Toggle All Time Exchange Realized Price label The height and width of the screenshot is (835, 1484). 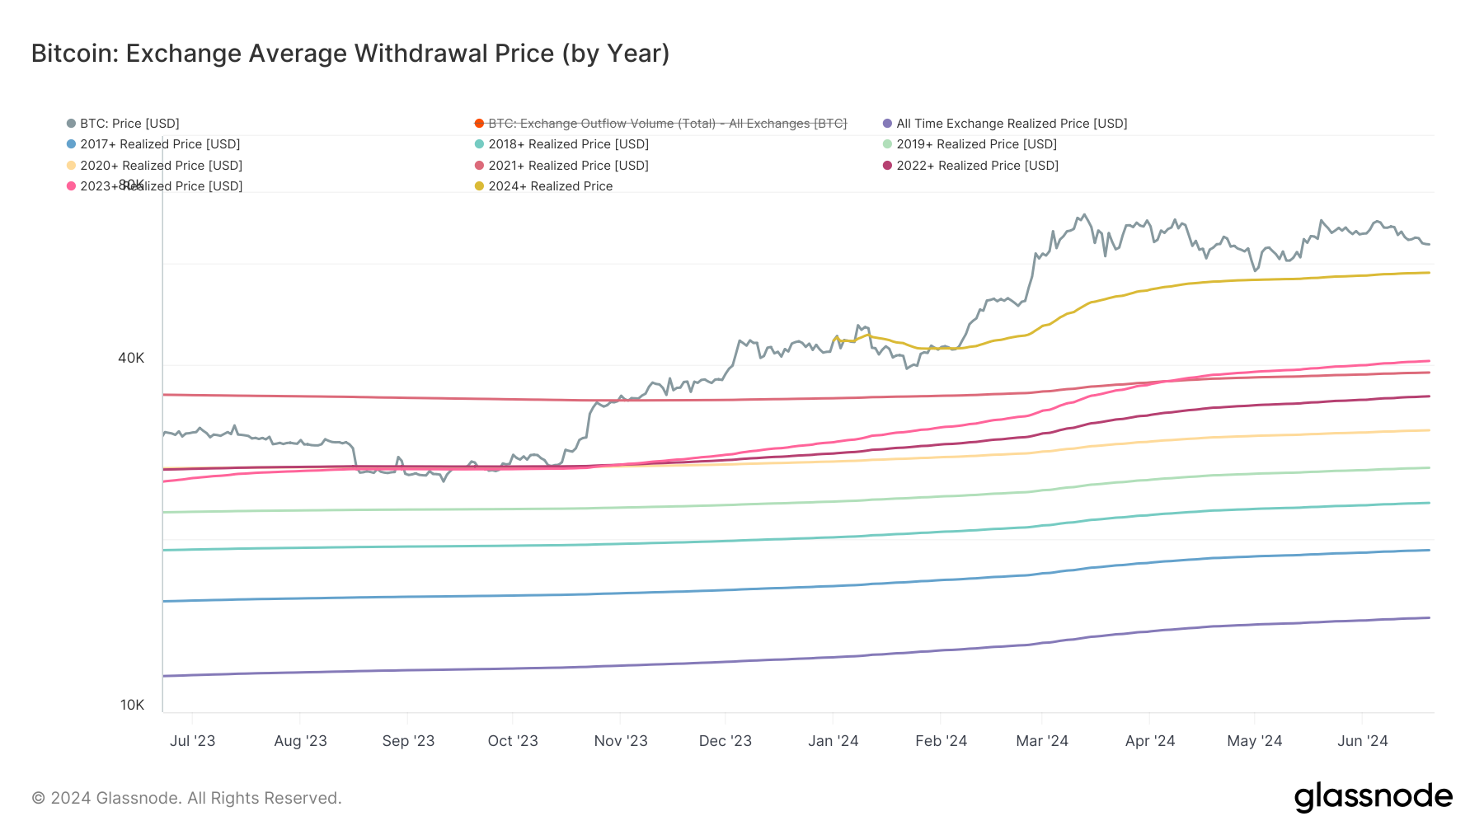(1012, 124)
